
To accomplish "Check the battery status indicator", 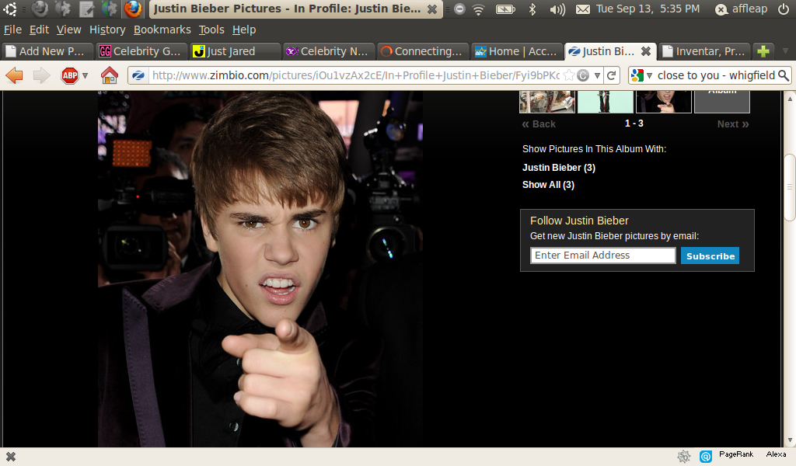I will point(505,9).
